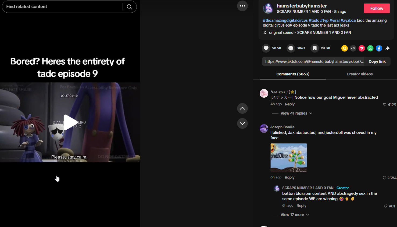Viewport: 397px width, 227px height.
Task: Like the video with heart icon
Action: [x=266, y=48]
